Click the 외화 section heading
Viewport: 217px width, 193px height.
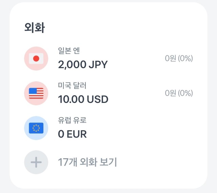(35, 28)
